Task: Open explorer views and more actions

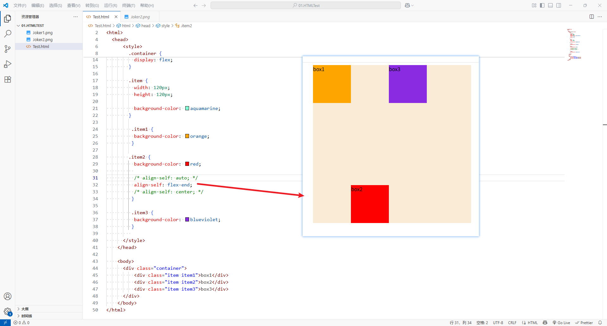Action: 76,17
